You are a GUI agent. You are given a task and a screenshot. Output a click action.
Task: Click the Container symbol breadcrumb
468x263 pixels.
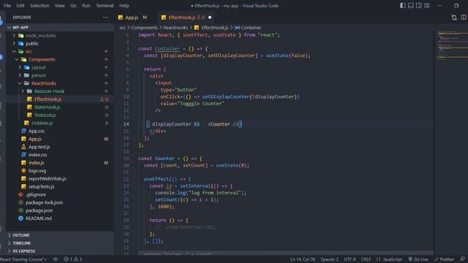tap(248, 28)
